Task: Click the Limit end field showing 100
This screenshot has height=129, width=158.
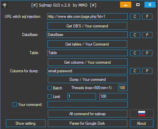Action: point(113,96)
